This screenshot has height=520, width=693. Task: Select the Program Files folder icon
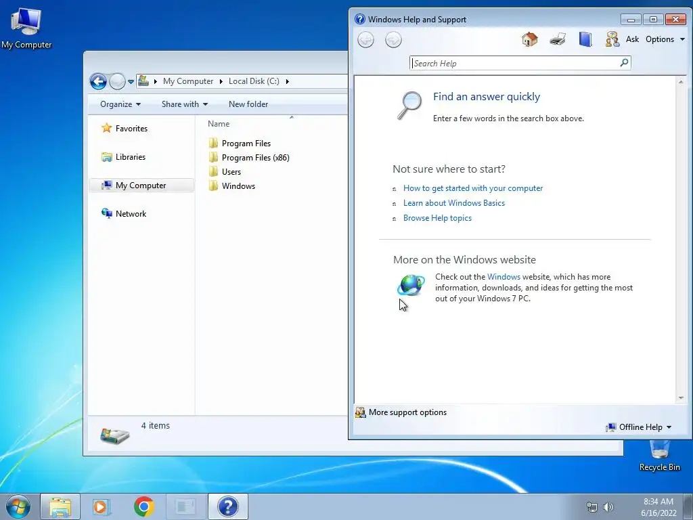click(213, 143)
